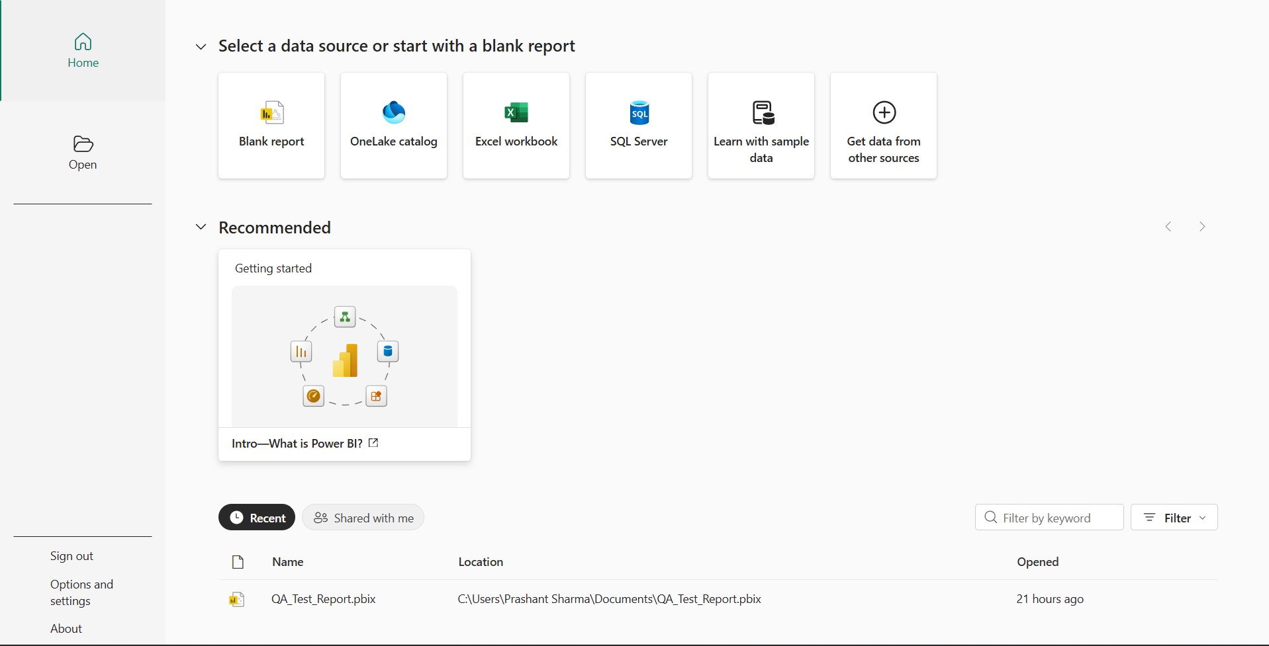The width and height of the screenshot is (1269, 646).
Task: Switch to the Shared with me tab
Action: pyautogui.click(x=363, y=518)
